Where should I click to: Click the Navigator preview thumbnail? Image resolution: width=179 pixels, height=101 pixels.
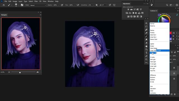click(x=21, y=43)
